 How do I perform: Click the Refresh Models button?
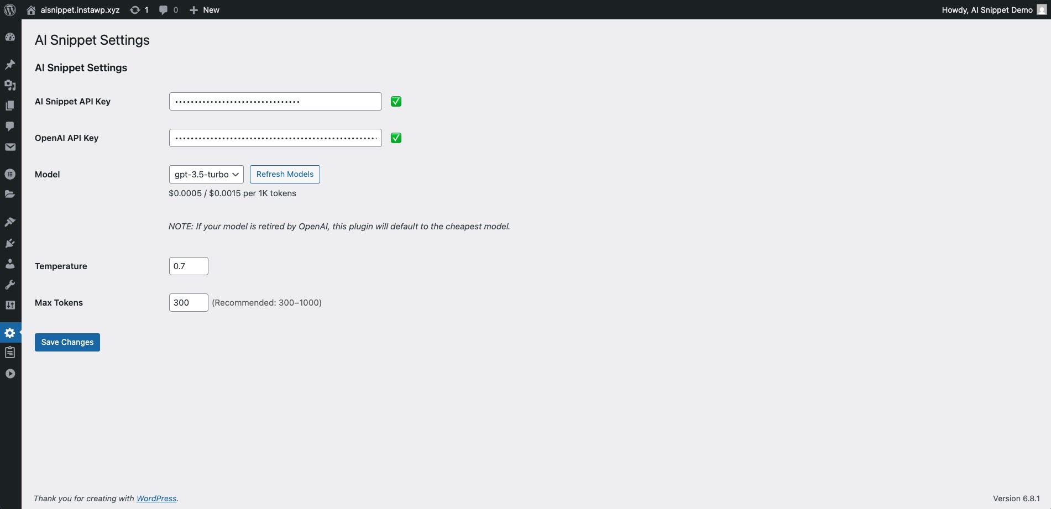coord(285,174)
